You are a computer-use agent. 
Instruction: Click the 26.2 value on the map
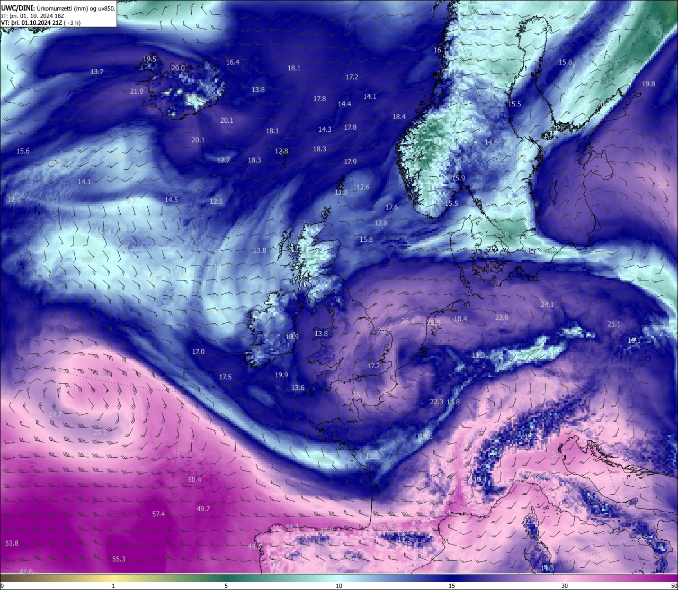click(384, 330)
